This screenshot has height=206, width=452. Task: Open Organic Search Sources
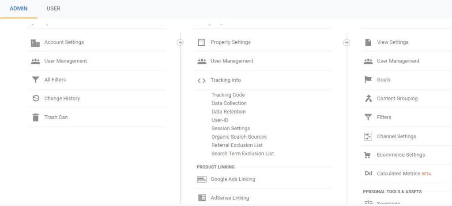[239, 137]
